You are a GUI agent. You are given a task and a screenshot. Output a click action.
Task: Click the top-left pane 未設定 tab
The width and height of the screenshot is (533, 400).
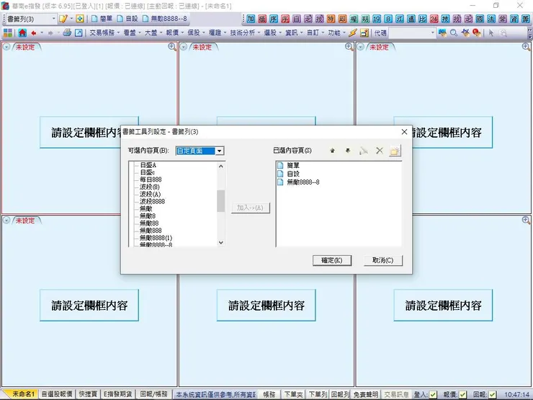pos(26,47)
